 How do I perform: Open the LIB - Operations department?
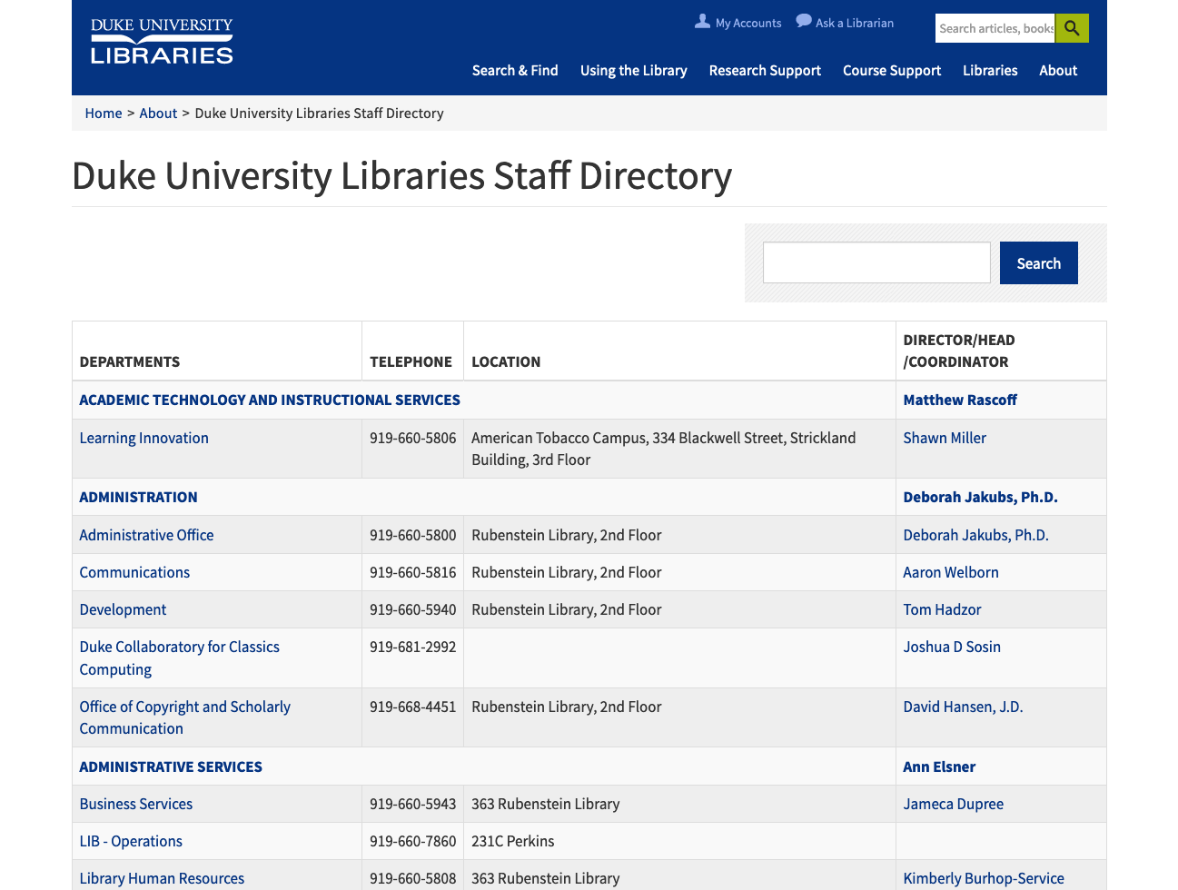pyautogui.click(x=131, y=841)
